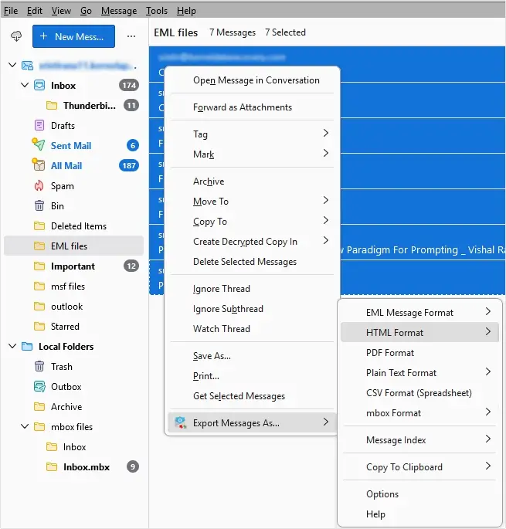Select Watch Thread

click(252, 329)
